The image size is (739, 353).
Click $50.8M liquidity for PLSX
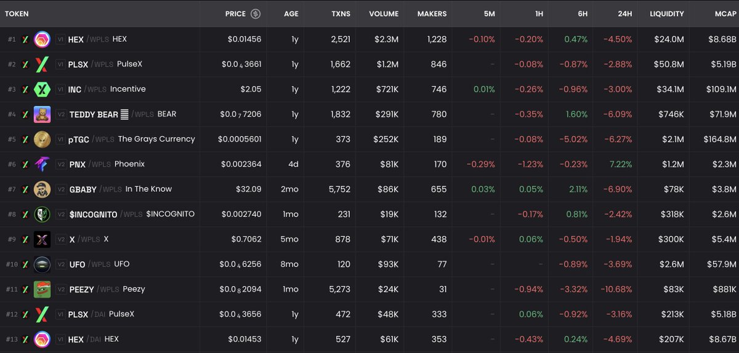coord(668,64)
